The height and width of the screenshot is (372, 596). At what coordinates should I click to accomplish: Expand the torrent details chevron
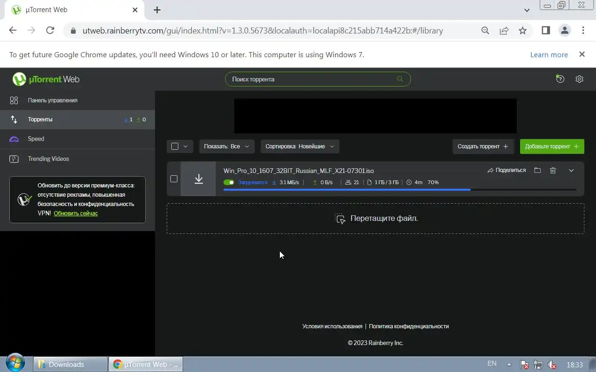pyautogui.click(x=571, y=170)
